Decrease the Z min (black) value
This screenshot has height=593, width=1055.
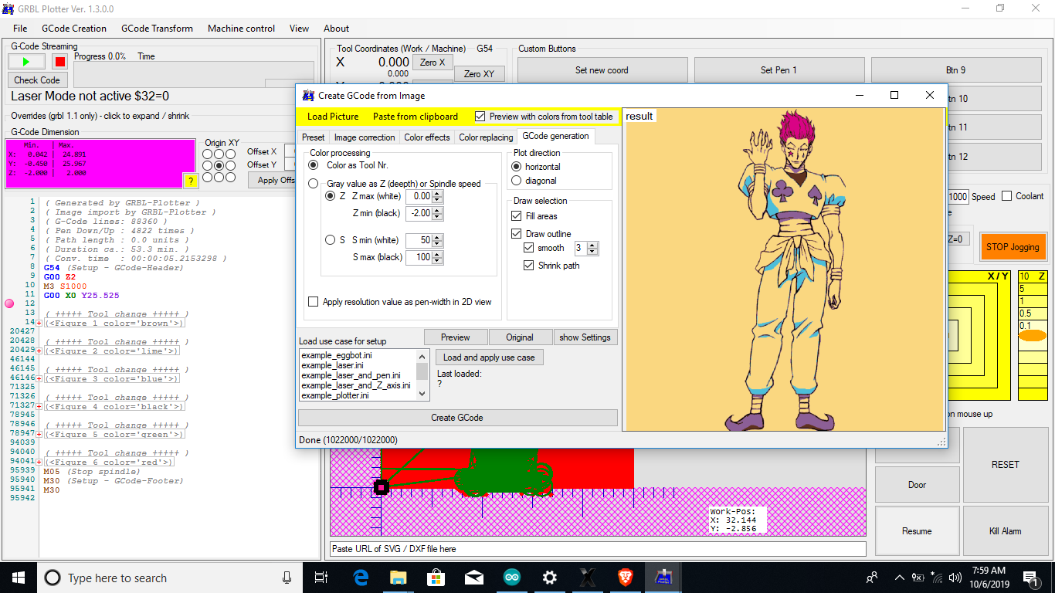[x=438, y=216]
